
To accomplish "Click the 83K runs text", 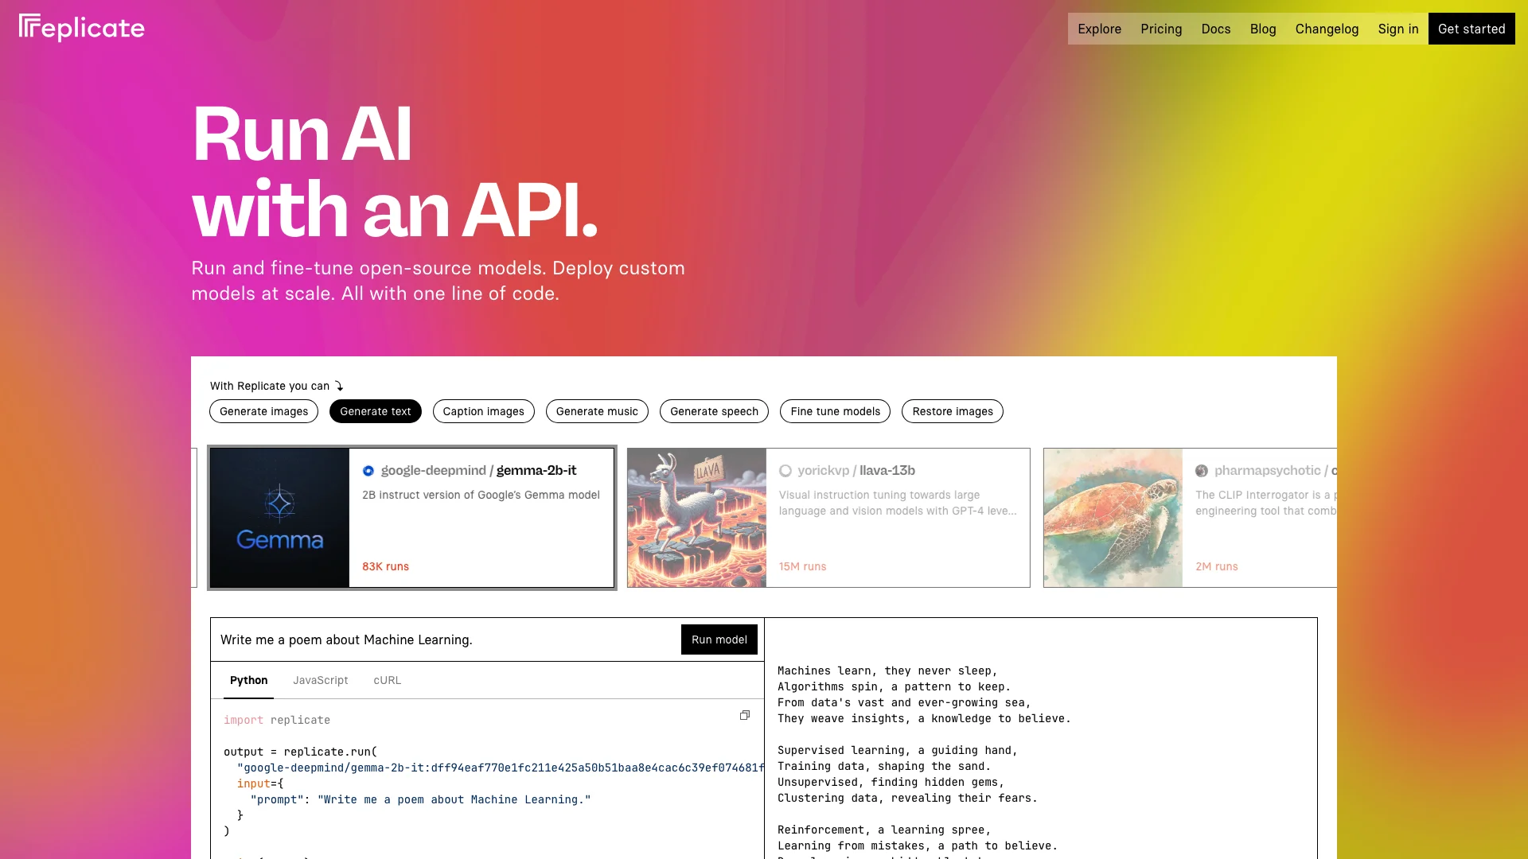I will click(385, 566).
